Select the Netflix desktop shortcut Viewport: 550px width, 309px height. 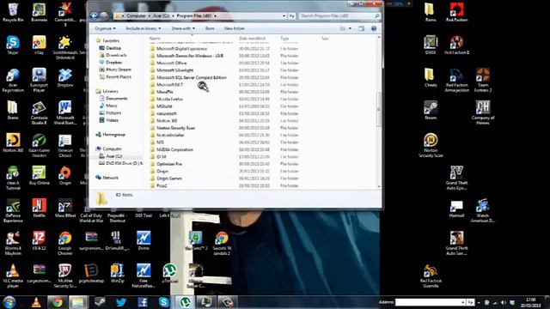pyautogui.click(x=39, y=208)
